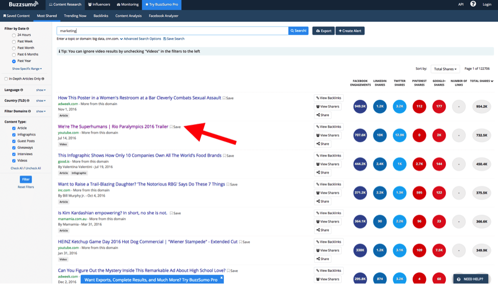Screen dimensions: 498x284
Task: View Backlinks for the Superhumans trailer
Action: tap(329, 127)
